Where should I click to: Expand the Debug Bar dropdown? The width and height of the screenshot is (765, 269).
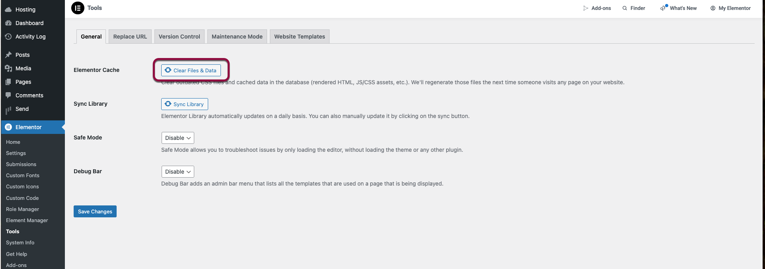coord(178,172)
